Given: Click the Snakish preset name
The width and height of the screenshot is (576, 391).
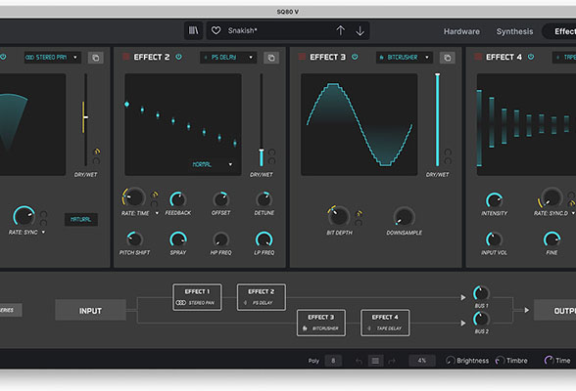Looking at the screenshot, I should click(x=243, y=30).
